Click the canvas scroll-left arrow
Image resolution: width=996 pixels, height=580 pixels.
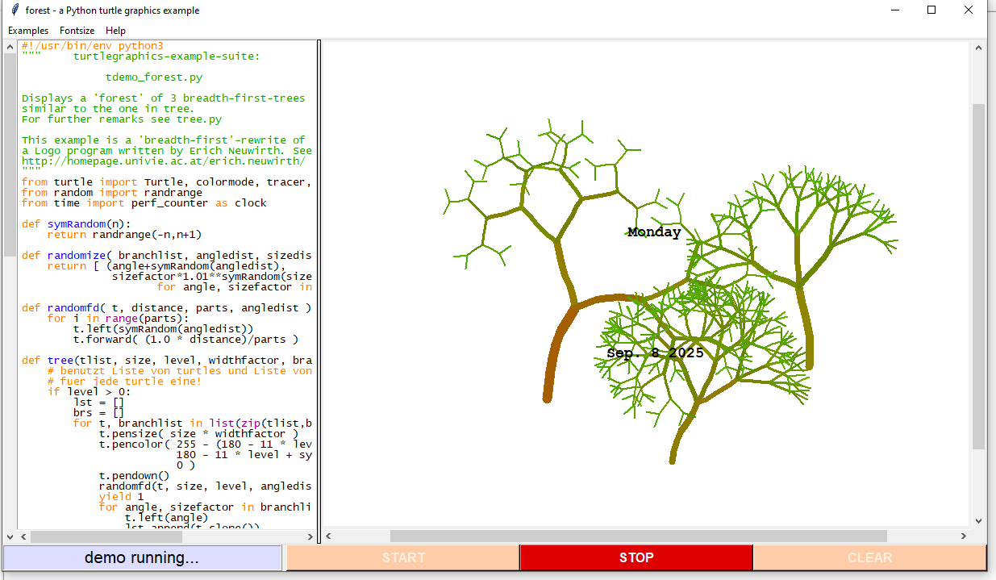click(330, 536)
